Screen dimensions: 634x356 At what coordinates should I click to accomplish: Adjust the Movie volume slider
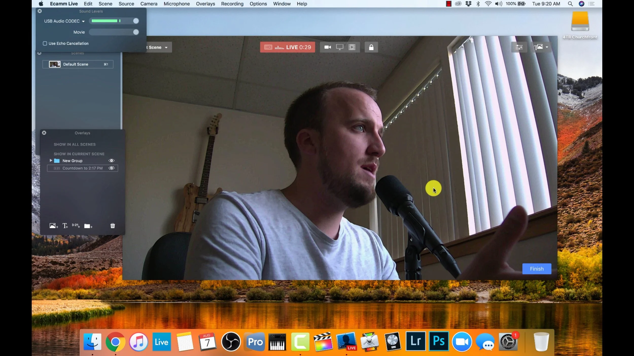click(136, 32)
